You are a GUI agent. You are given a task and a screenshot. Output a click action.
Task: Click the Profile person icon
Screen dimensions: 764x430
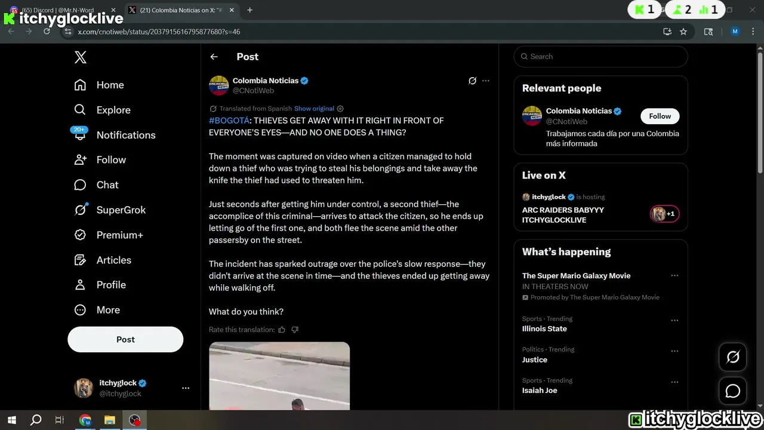[x=80, y=285]
